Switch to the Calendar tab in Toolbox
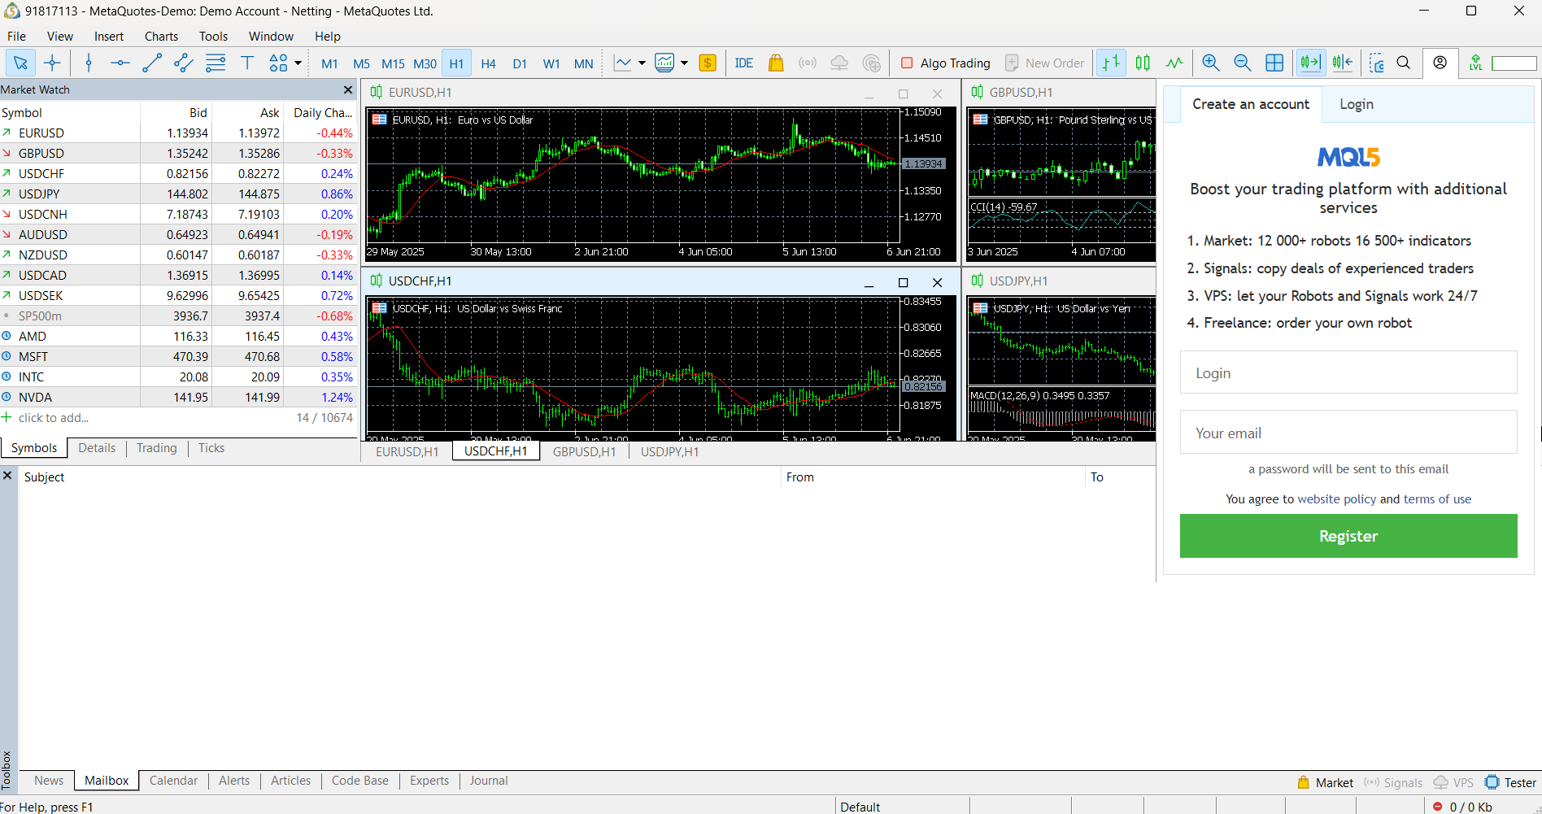Screen dimensions: 1542x814 (173, 781)
